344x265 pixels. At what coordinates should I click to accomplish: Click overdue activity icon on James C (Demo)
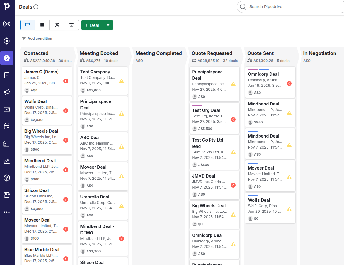(x=66, y=81)
